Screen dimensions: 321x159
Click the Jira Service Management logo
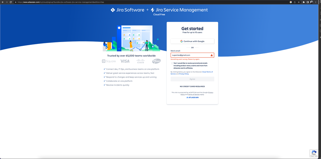[179, 10]
